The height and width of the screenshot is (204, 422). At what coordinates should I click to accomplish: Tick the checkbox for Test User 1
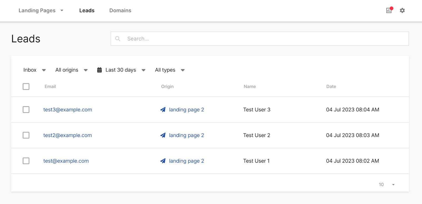tap(26, 161)
